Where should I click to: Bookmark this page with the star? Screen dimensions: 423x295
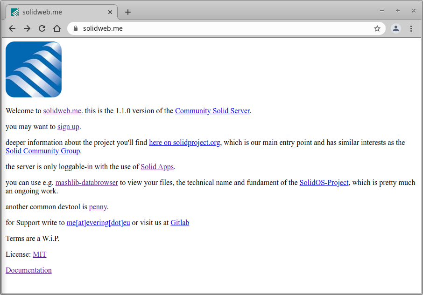[x=377, y=28]
